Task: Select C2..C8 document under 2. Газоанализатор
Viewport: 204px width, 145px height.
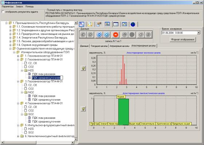Action: point(32,63)
